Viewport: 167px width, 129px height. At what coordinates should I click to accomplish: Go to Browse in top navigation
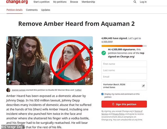[x=74, y=2]
